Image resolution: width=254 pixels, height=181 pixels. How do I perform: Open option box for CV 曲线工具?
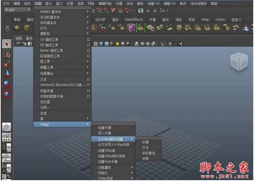pyautogui.click(x=88, y=39)
